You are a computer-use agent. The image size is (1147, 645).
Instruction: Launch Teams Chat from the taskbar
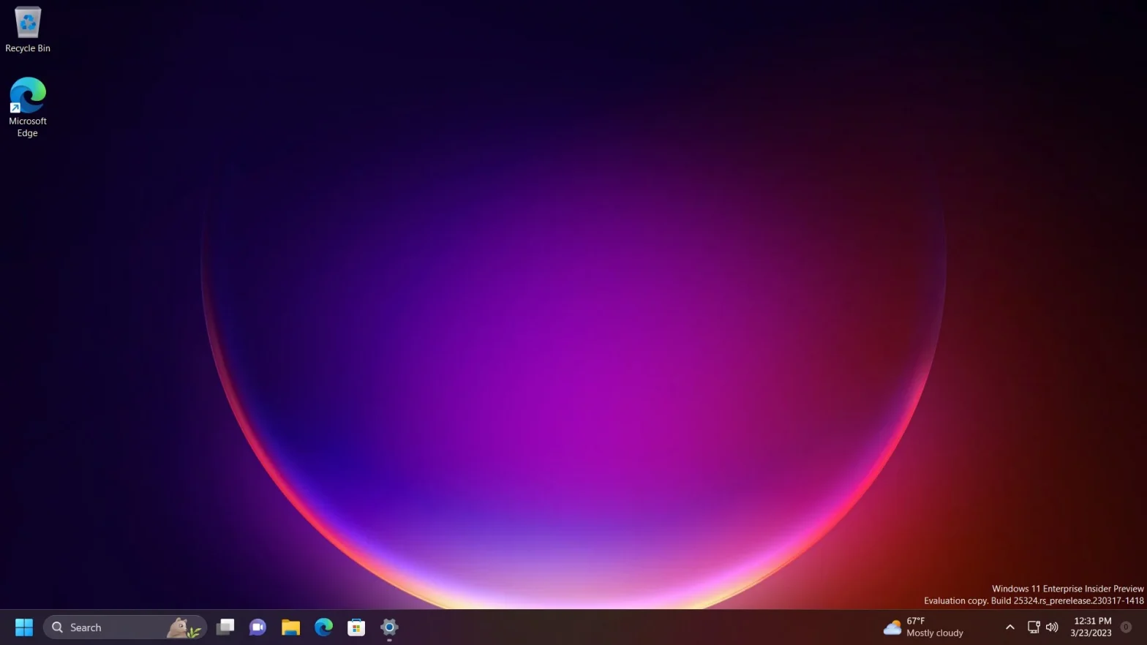(257, 627)
